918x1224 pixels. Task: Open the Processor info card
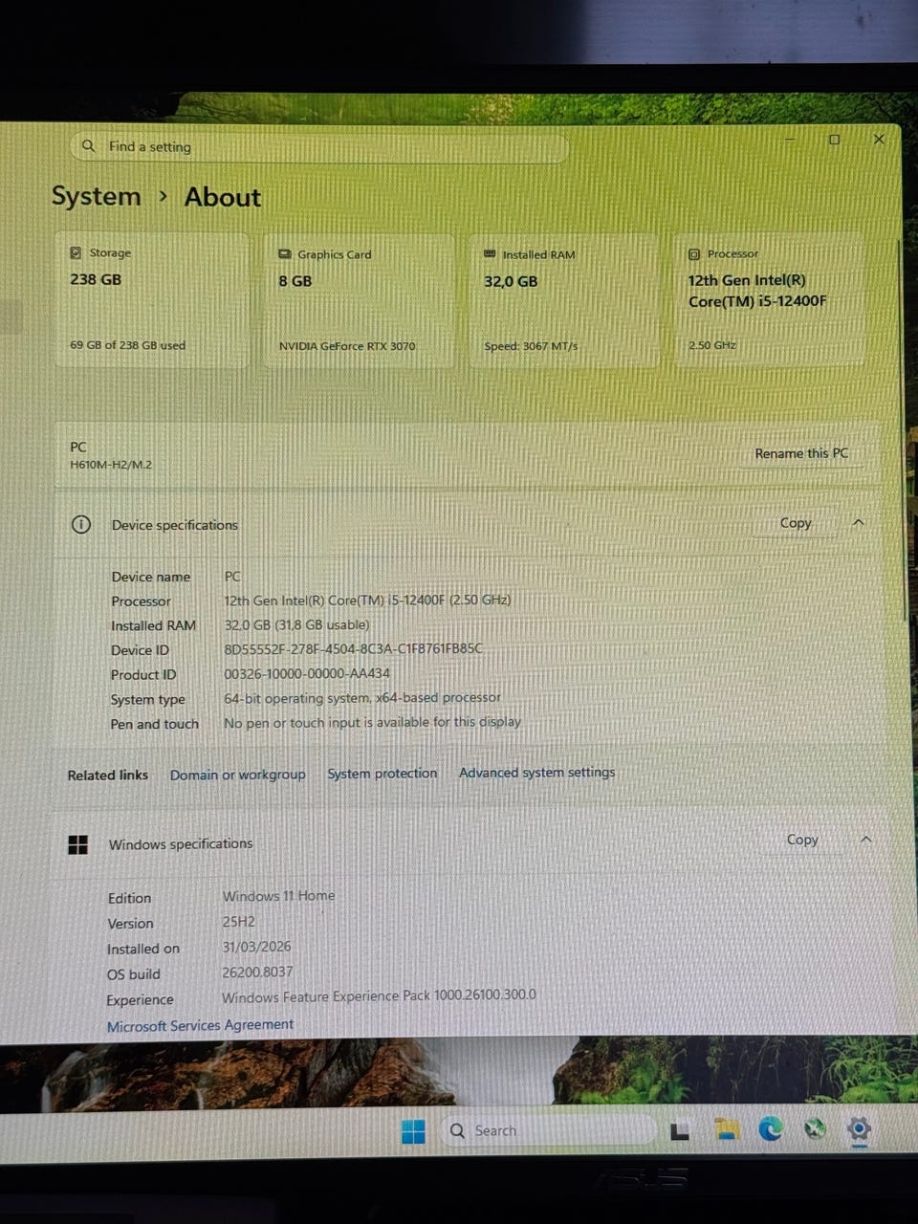point(770,300)
